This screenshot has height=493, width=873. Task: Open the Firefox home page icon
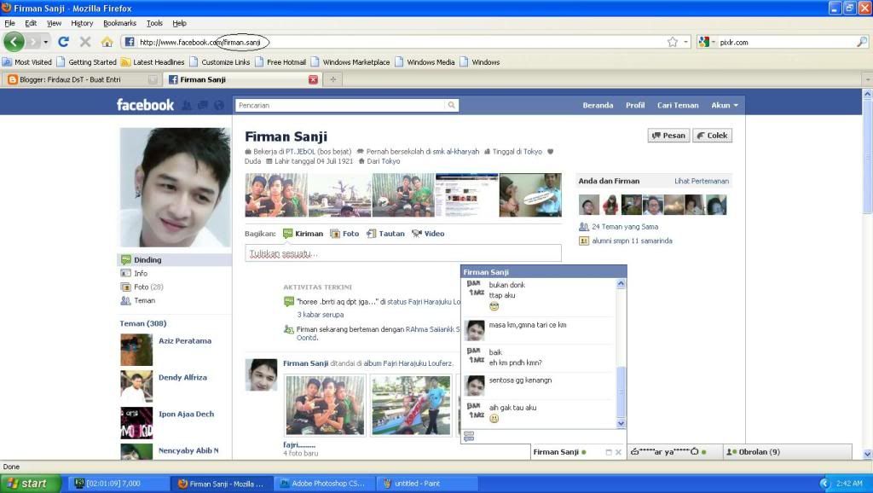coord(107,42)
